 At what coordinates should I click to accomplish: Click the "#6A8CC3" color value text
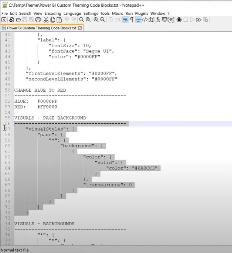[145, 168]
